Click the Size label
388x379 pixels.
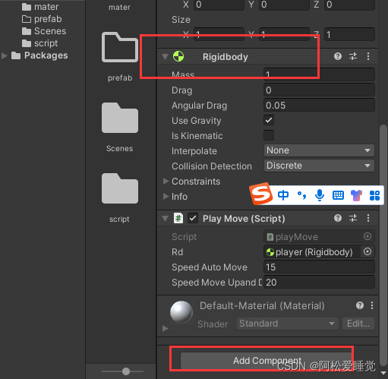[x=181, y=20]
